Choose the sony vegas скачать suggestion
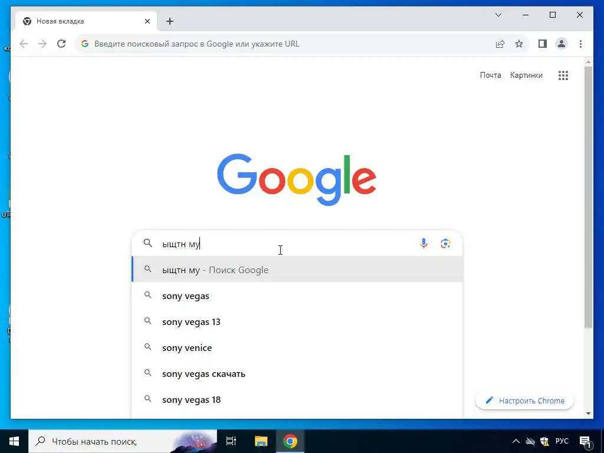The height and width of the screenshot is (453, 604). pyautogui.click(x=297, y=373)
